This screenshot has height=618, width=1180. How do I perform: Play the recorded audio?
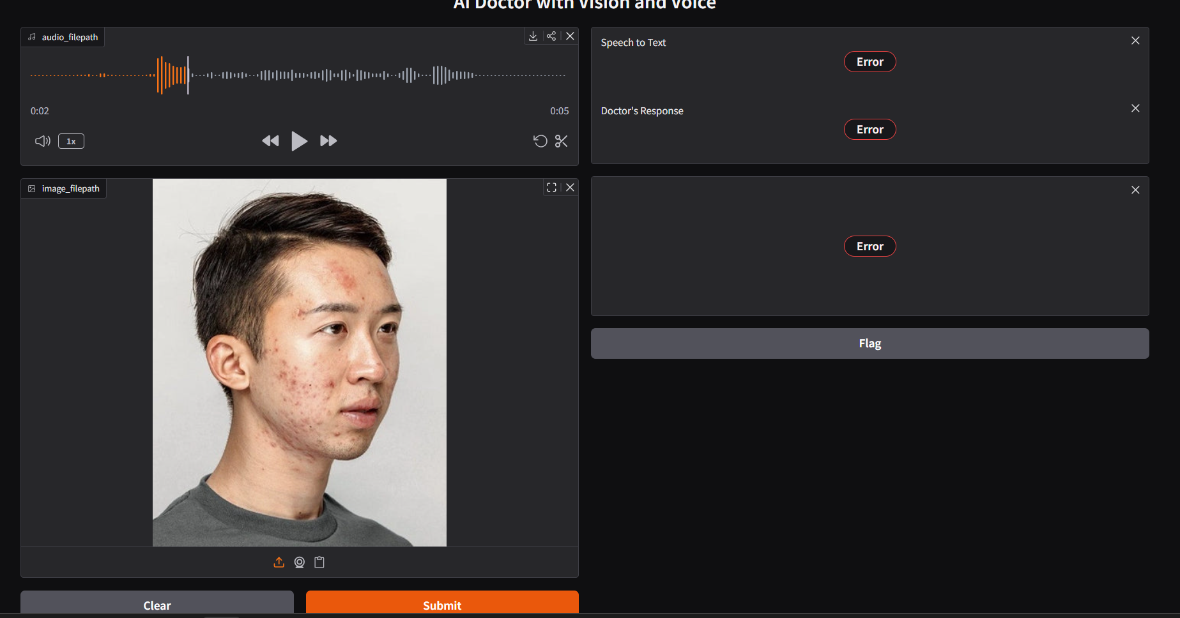299,140
